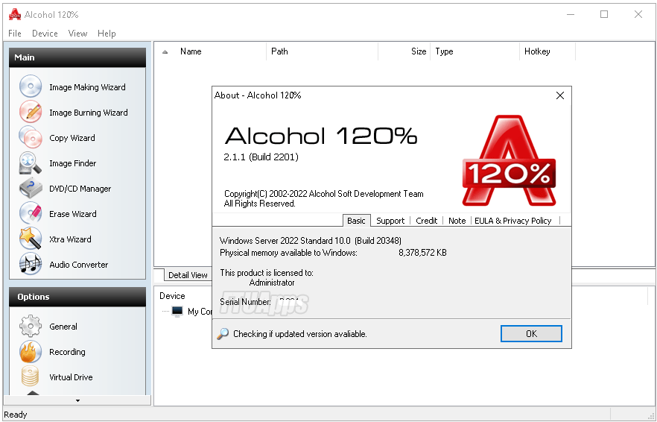This screenshot has height=422, width=657.
Task: Open Virtual Drive options icon
Action: [31, 377]
